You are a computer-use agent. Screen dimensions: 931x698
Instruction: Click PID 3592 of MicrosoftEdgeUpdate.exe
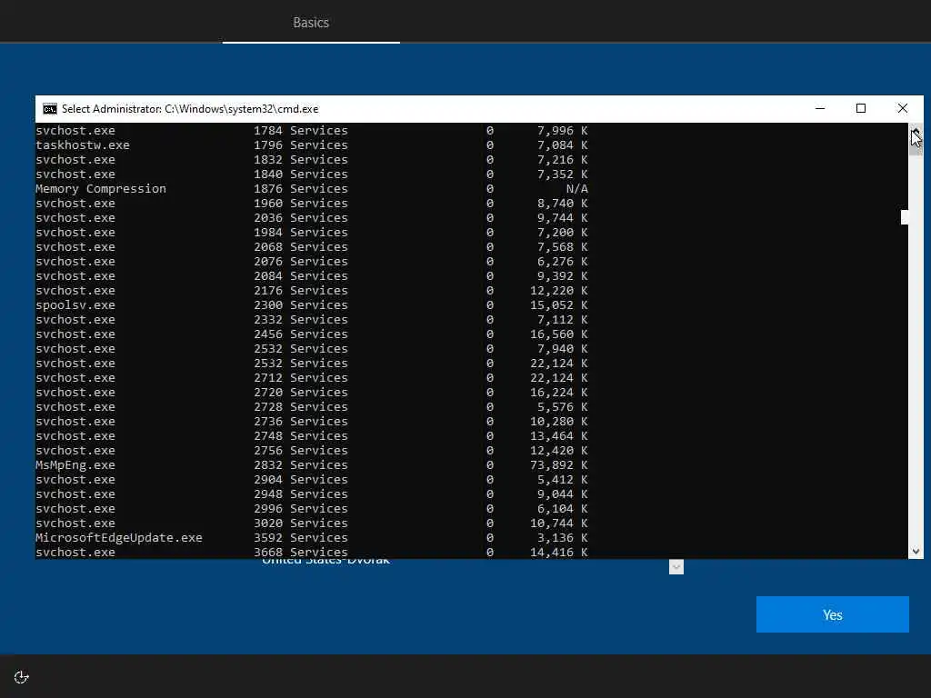268,538
